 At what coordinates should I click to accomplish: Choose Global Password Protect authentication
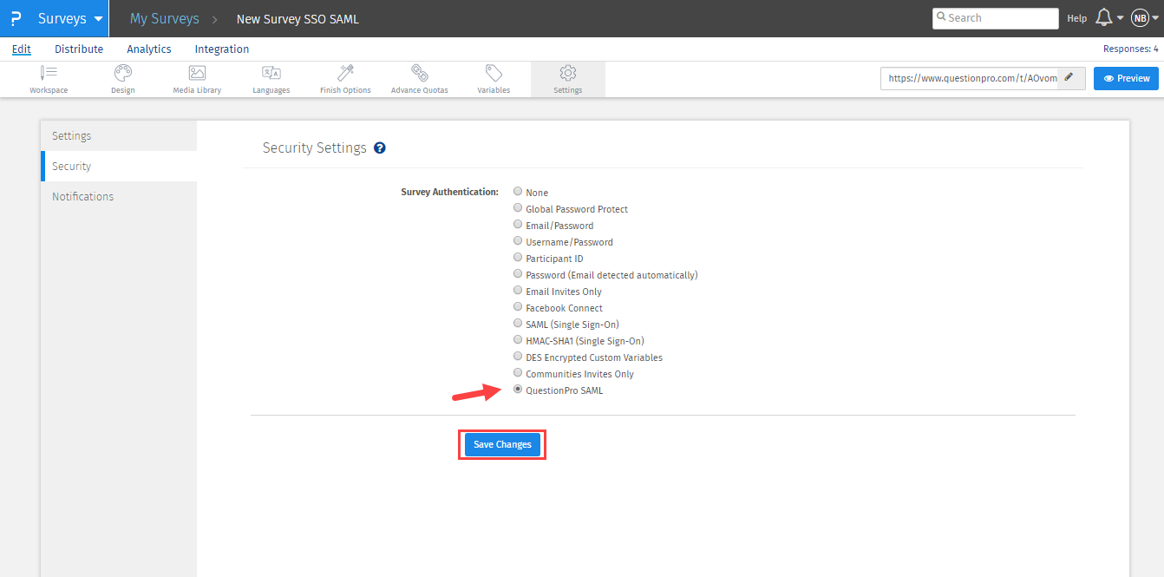(x=518, y=207)
